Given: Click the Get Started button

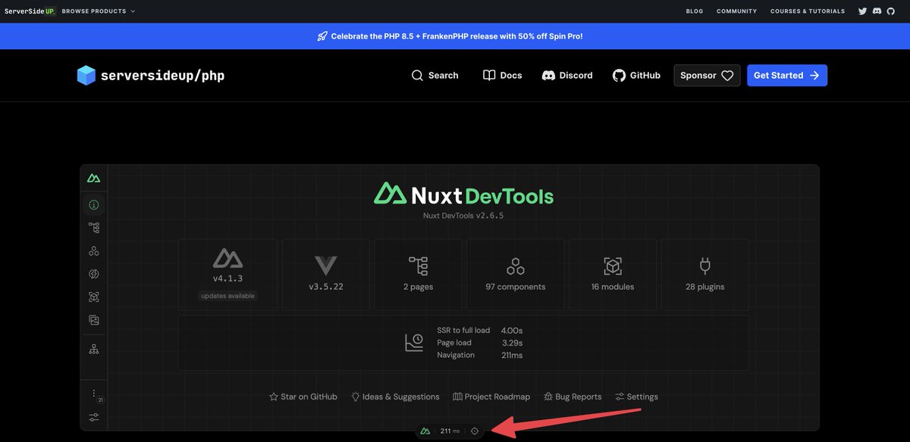Looking at the screenshot, I should pos(786,76).
